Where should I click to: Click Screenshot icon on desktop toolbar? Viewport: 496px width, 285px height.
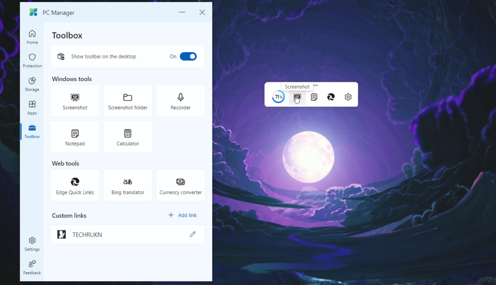[297, 97]
